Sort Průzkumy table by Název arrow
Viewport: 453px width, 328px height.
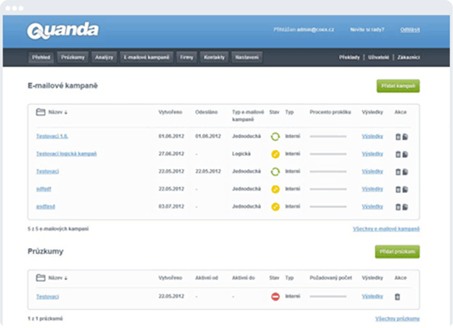[66, 278]
